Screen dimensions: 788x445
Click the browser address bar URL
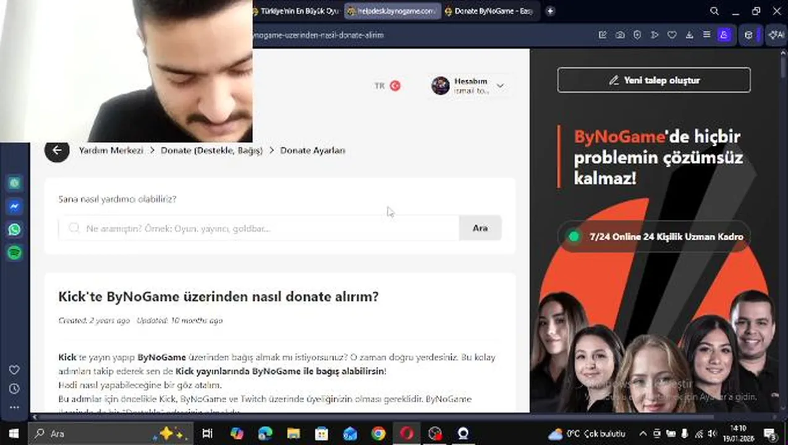[318, 35]
